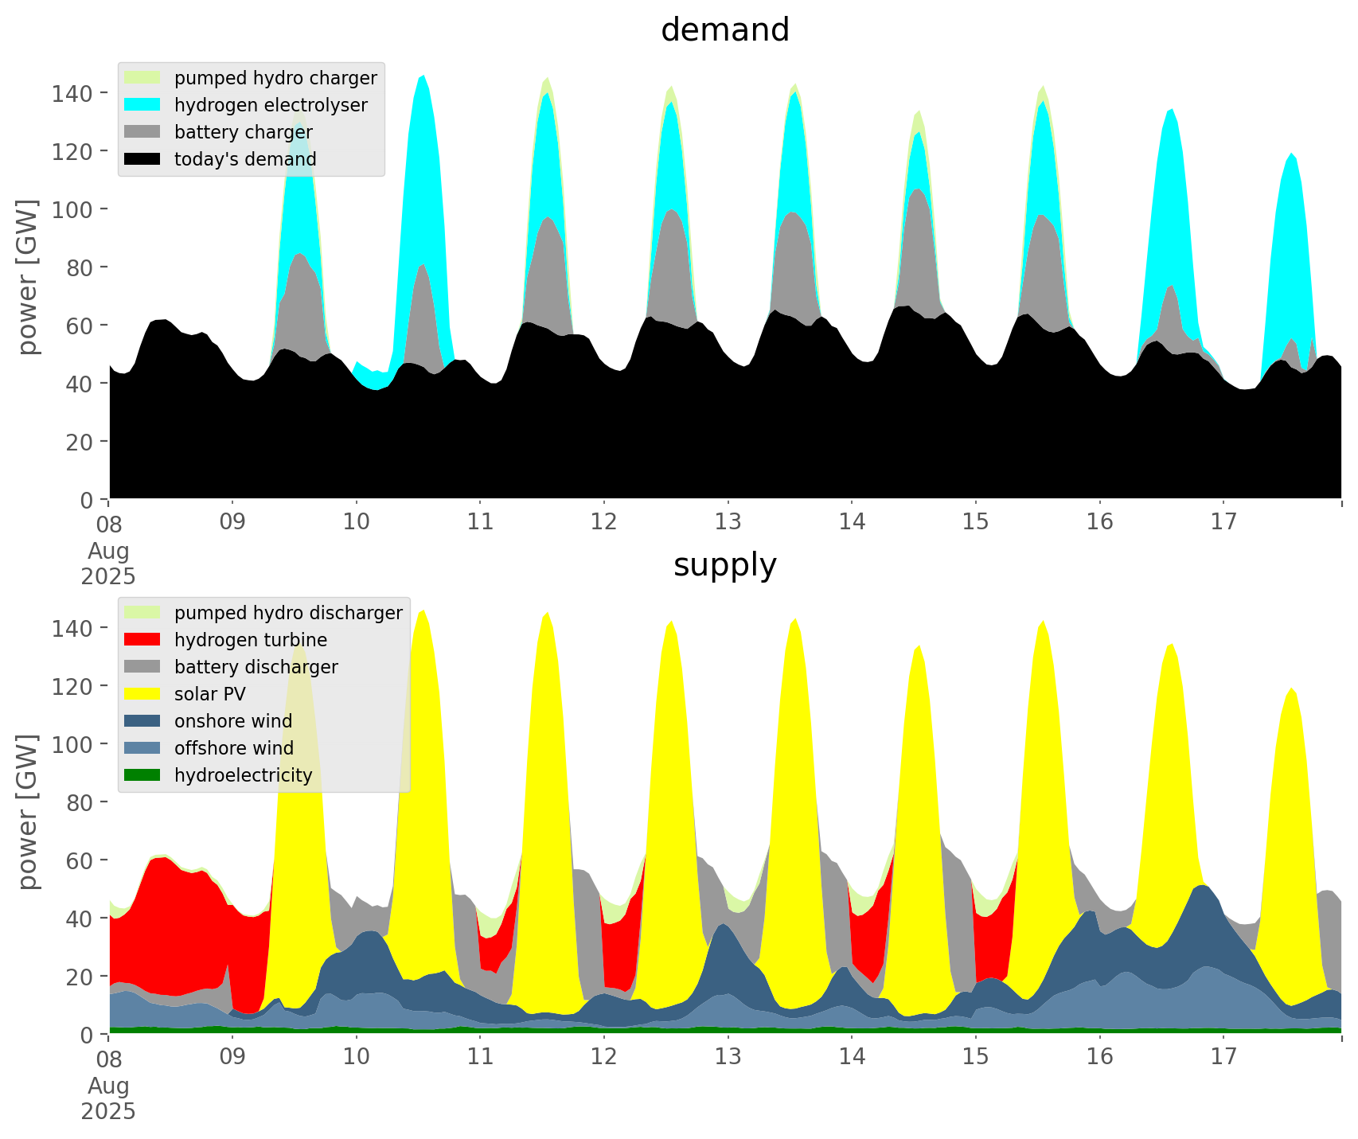
Task: Click the red hydrogen turbine legend swatch
Action: (x=142, y=640)
